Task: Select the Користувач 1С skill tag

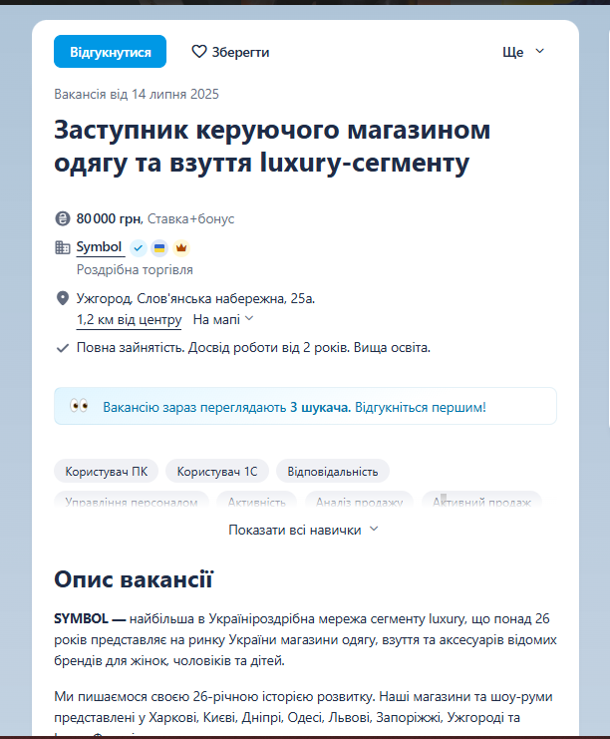Action: 217,472
